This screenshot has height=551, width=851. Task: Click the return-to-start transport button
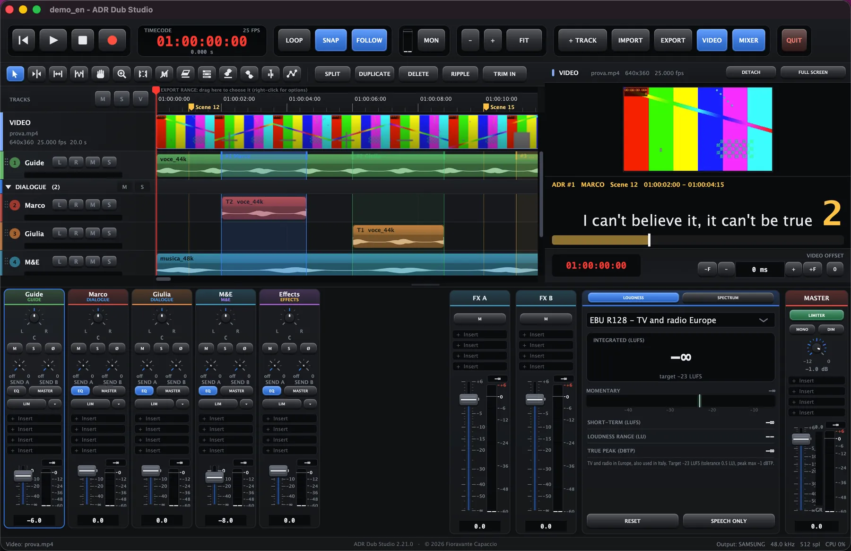pyautogui.click(x=23, y=40)
